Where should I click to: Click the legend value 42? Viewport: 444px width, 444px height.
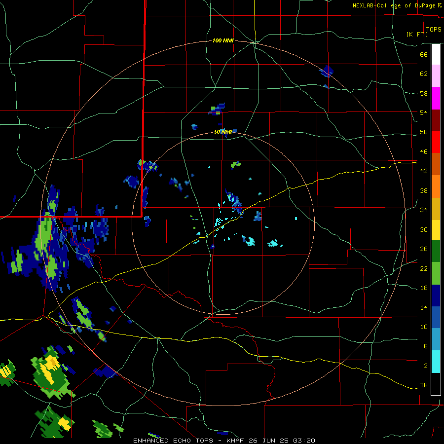click(424, 171)
